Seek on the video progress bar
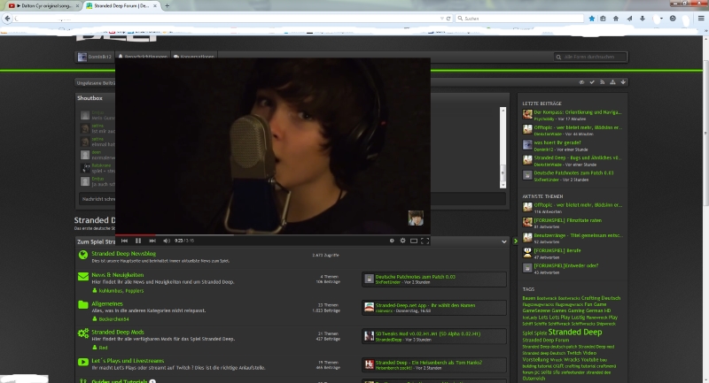 [266, 234]
